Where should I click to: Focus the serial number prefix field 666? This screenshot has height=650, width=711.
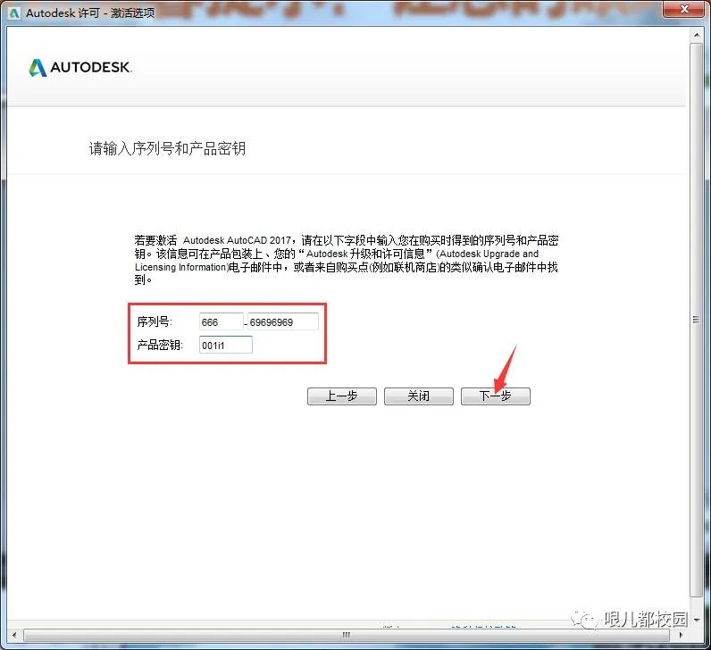pos(221,322)
